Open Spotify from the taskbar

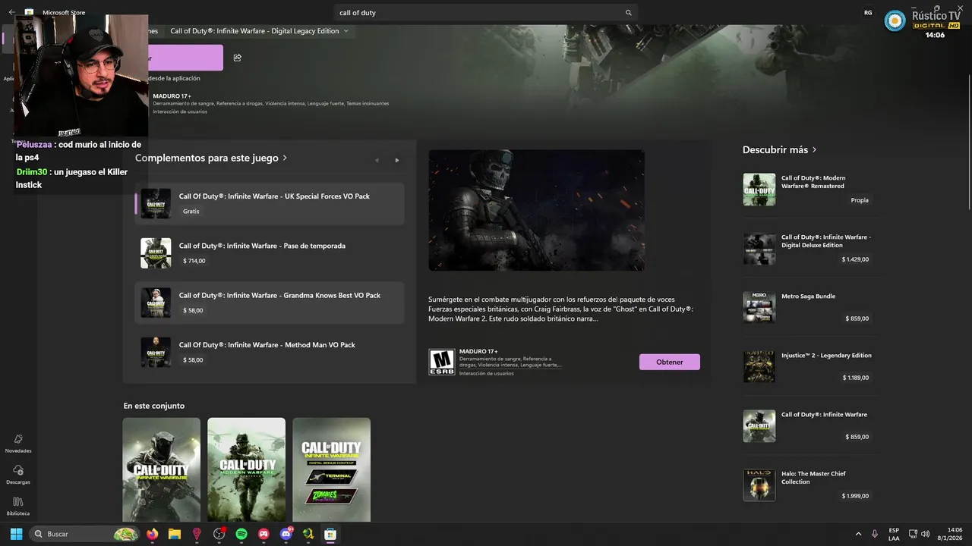[241, 534]
